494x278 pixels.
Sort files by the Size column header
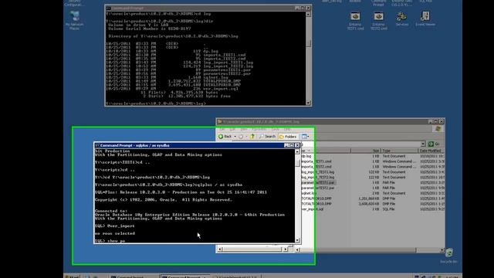pos(365,151)
